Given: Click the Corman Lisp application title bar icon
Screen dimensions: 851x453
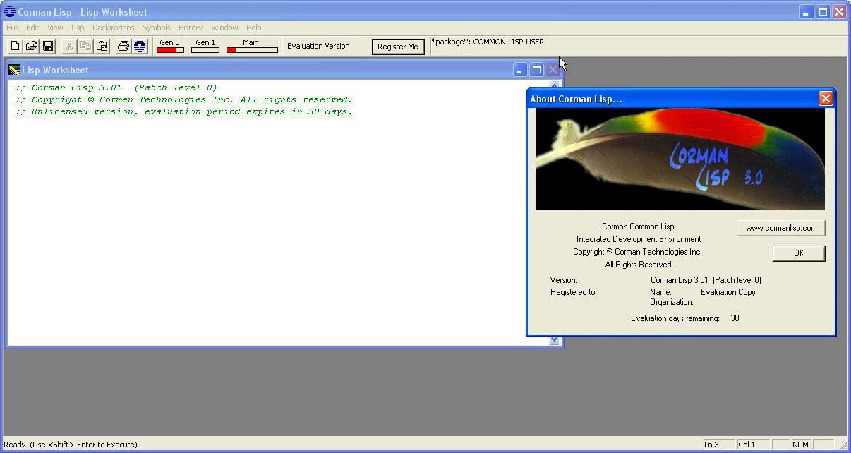Looking at the screenshot, I should [x=10, y=12].
